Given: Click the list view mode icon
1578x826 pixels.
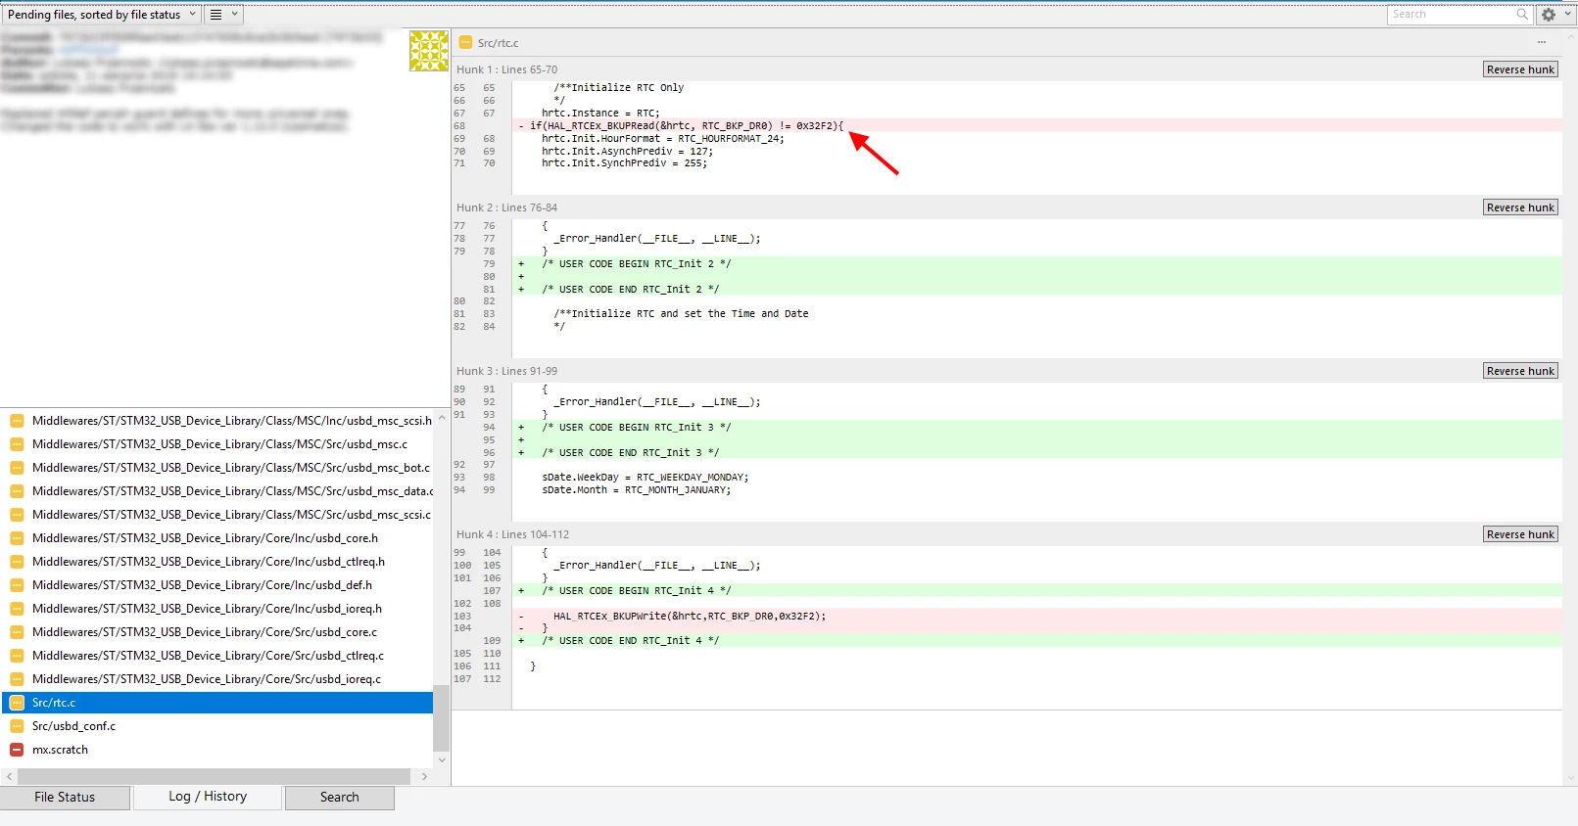Looking at the screenshot, I should [x=216, y=15].
